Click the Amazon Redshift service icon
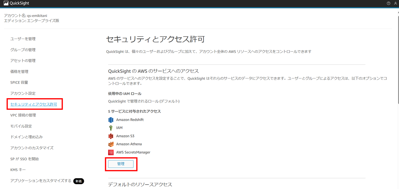 coord(111,120)
